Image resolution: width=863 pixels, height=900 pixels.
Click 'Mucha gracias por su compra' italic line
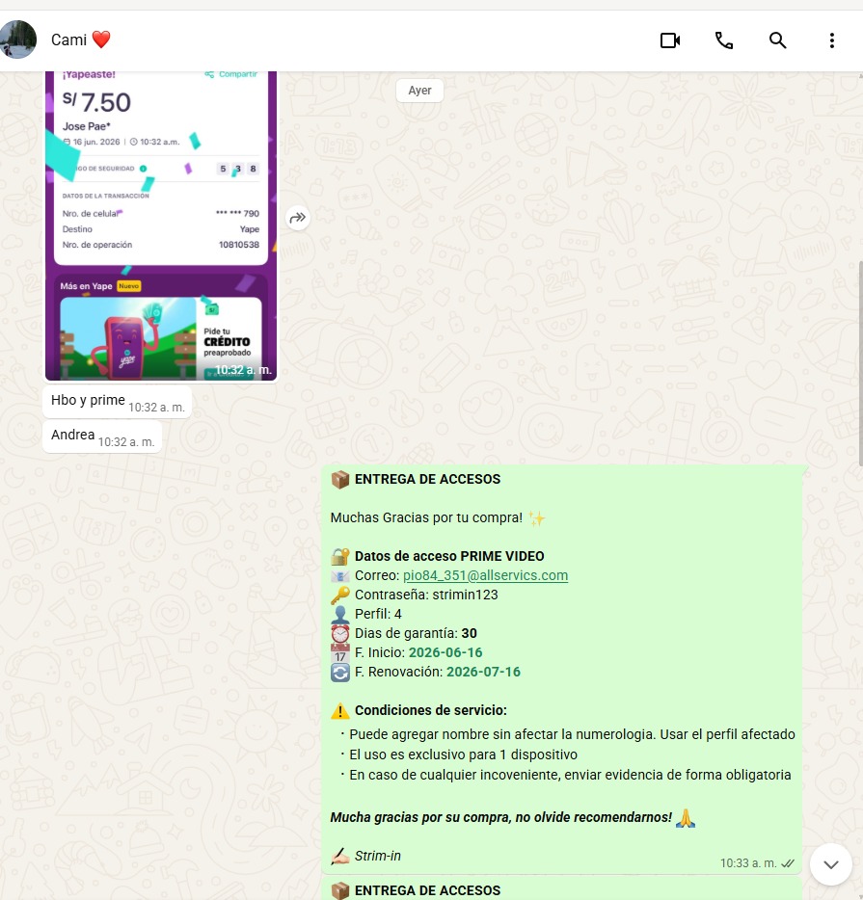500,817
